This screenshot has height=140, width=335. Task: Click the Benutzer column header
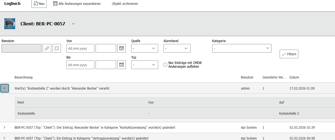(247, 77)
